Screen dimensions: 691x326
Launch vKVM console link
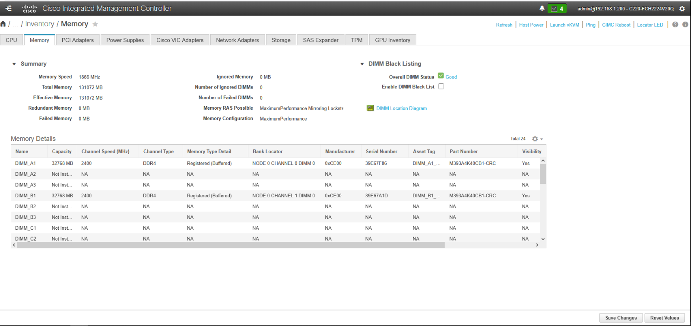point(564,25)
